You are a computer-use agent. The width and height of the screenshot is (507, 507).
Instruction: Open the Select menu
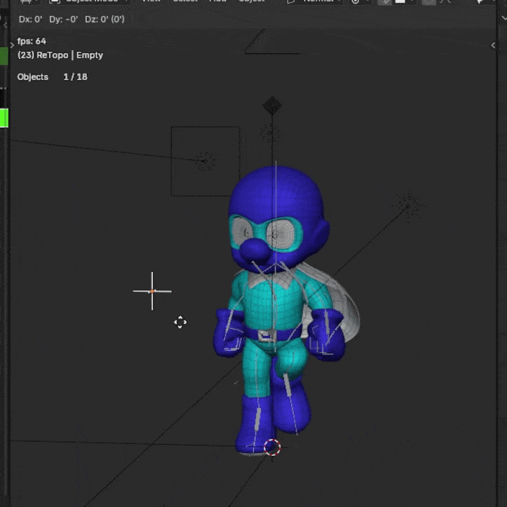tap(185, 2)
